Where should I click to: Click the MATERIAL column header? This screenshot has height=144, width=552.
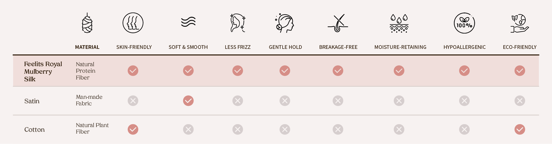pos(87,47)
